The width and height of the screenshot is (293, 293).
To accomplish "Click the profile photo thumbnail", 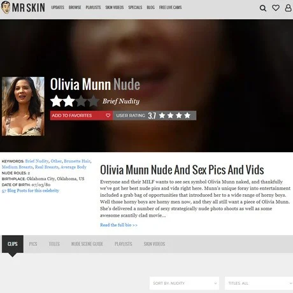I will [x=23, y=106].
